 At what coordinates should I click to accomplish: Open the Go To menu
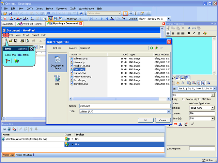pos(30,8)
